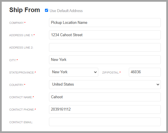The height and width of the screenshot is (133, 168).
Task: Click into Address Line 1 field
Action: [105, 35]
